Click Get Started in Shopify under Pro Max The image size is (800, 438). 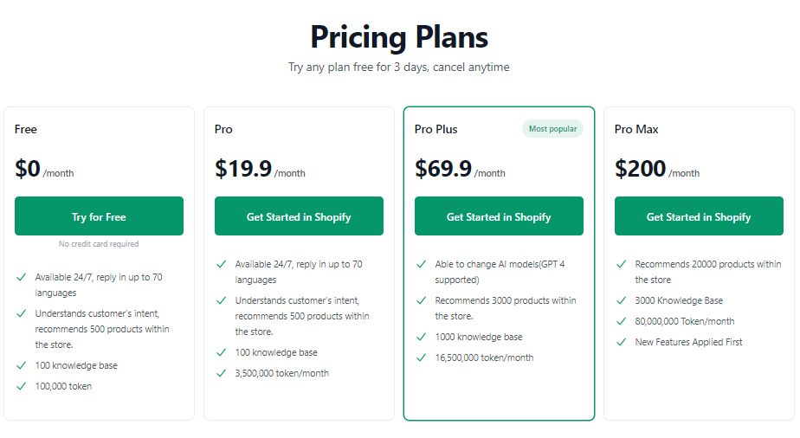pyautogui.click(x=699, y=216)
